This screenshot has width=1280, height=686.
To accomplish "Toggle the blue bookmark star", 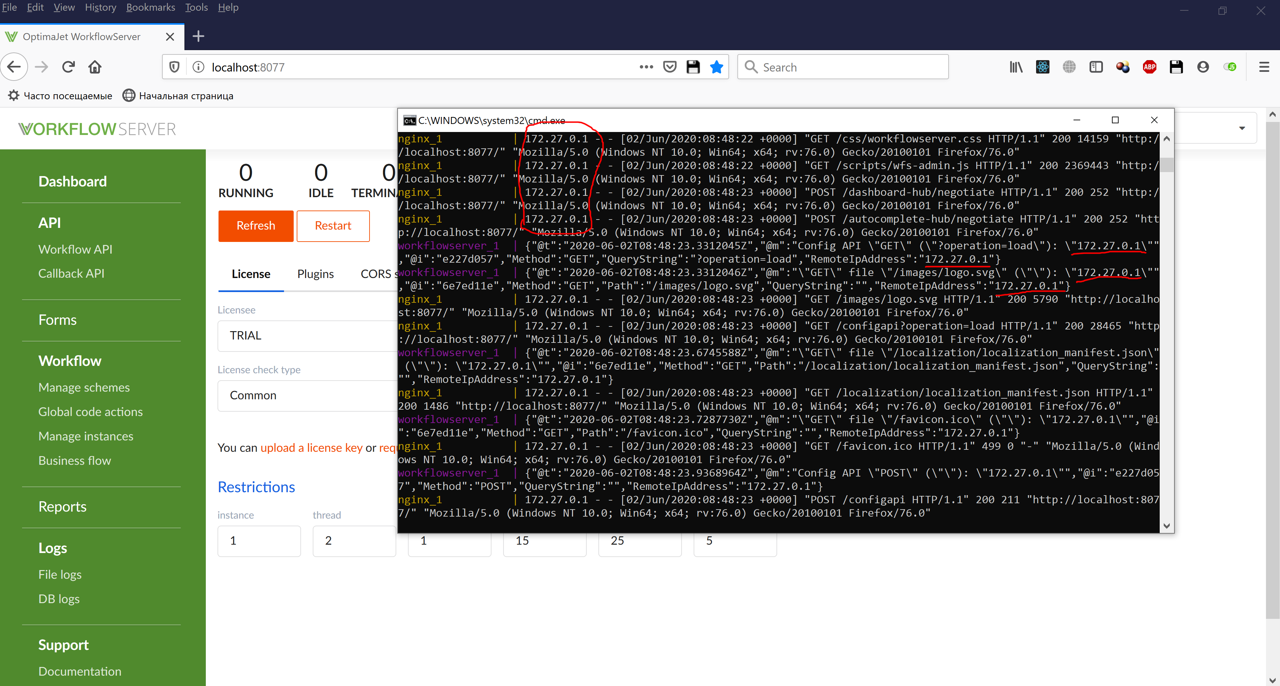I will coord(717,67).
